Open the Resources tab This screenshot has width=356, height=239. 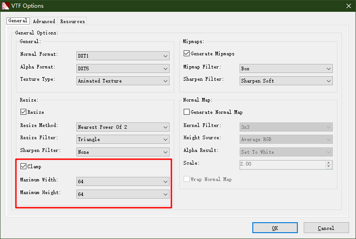click(x=72, y=21)
